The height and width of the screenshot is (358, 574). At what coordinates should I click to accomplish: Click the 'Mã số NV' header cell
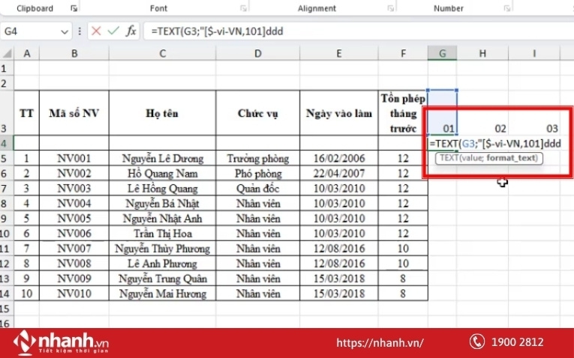click(74, 113)
